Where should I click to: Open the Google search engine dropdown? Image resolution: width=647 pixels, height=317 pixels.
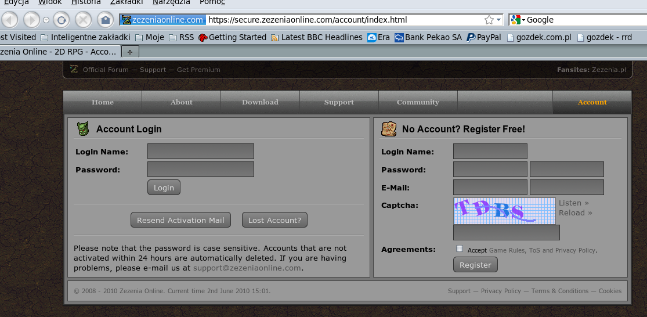tap(518, 20)
